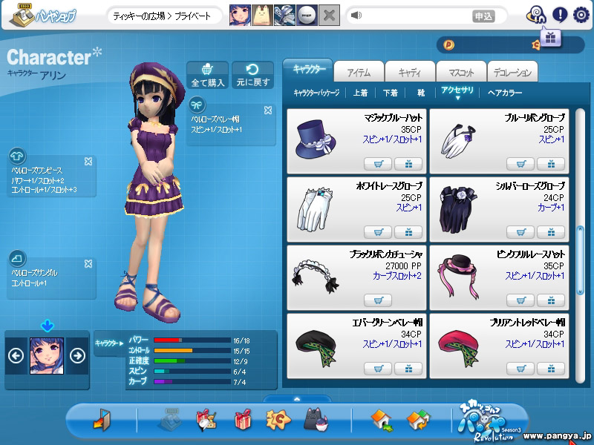The width and height of the screenshot is (594, 445).
Task: Gift the ホワイトレースグローブ item
Action: (x=408, y=232)
